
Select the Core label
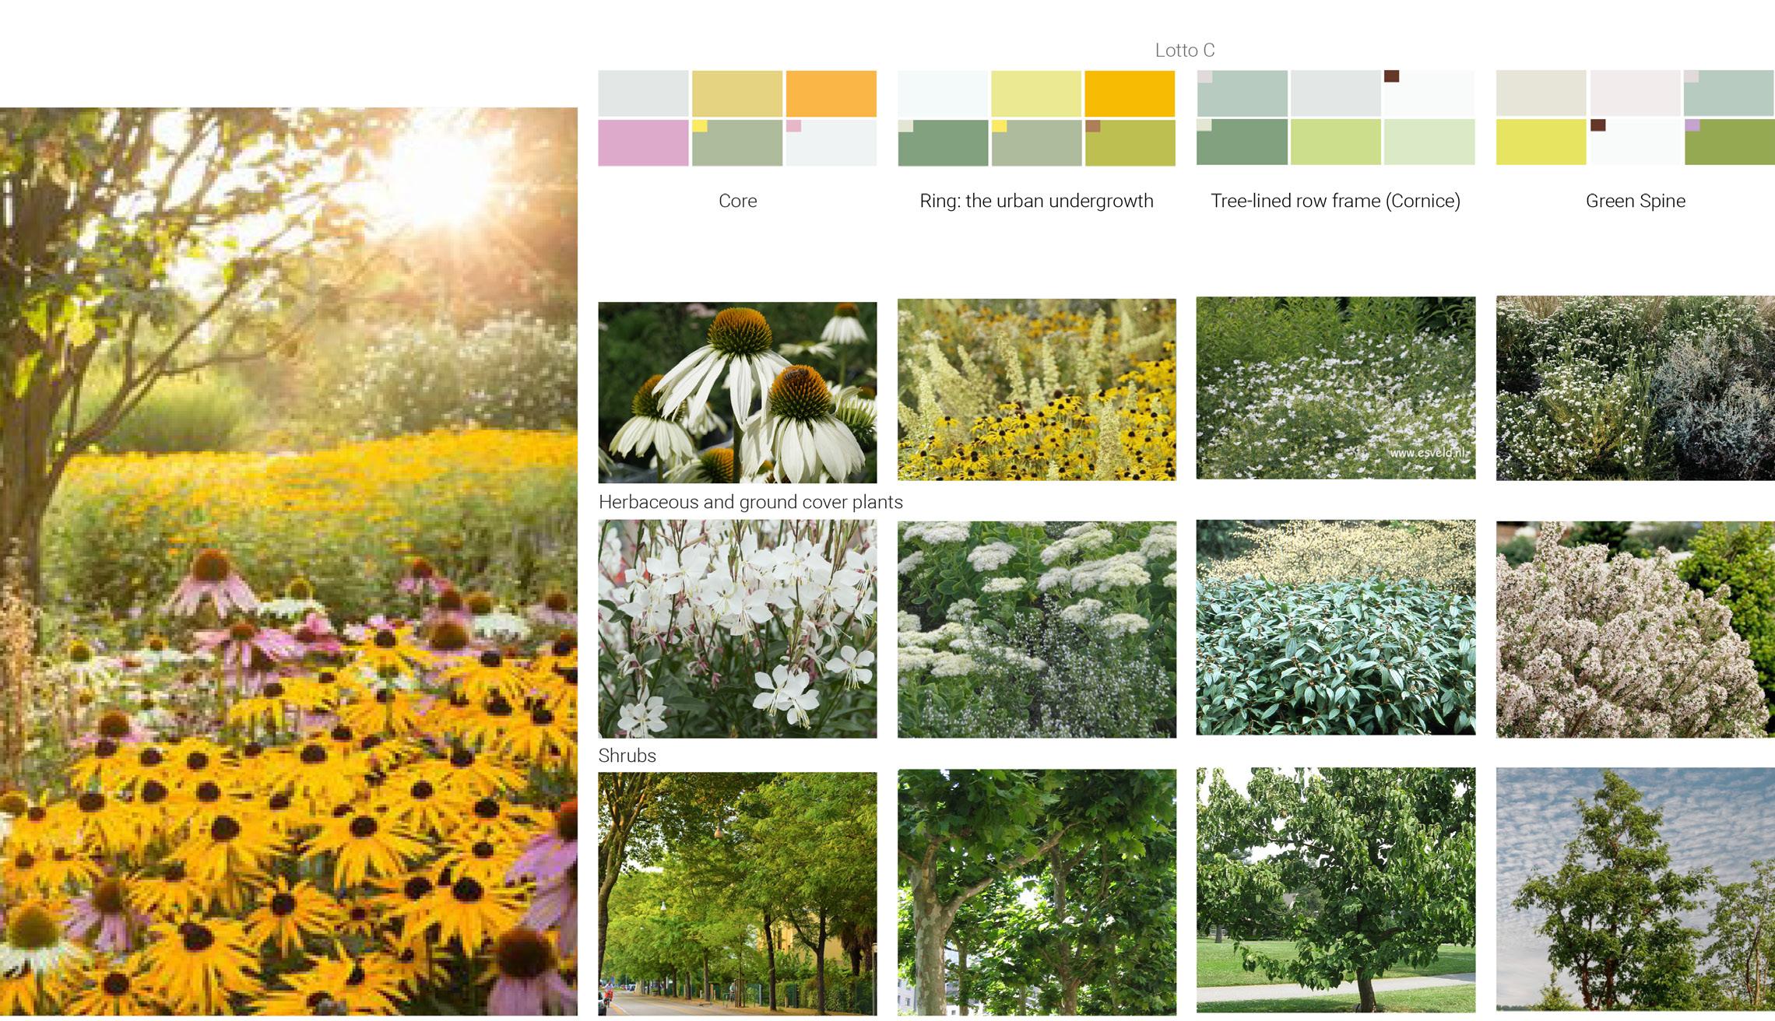737,201
